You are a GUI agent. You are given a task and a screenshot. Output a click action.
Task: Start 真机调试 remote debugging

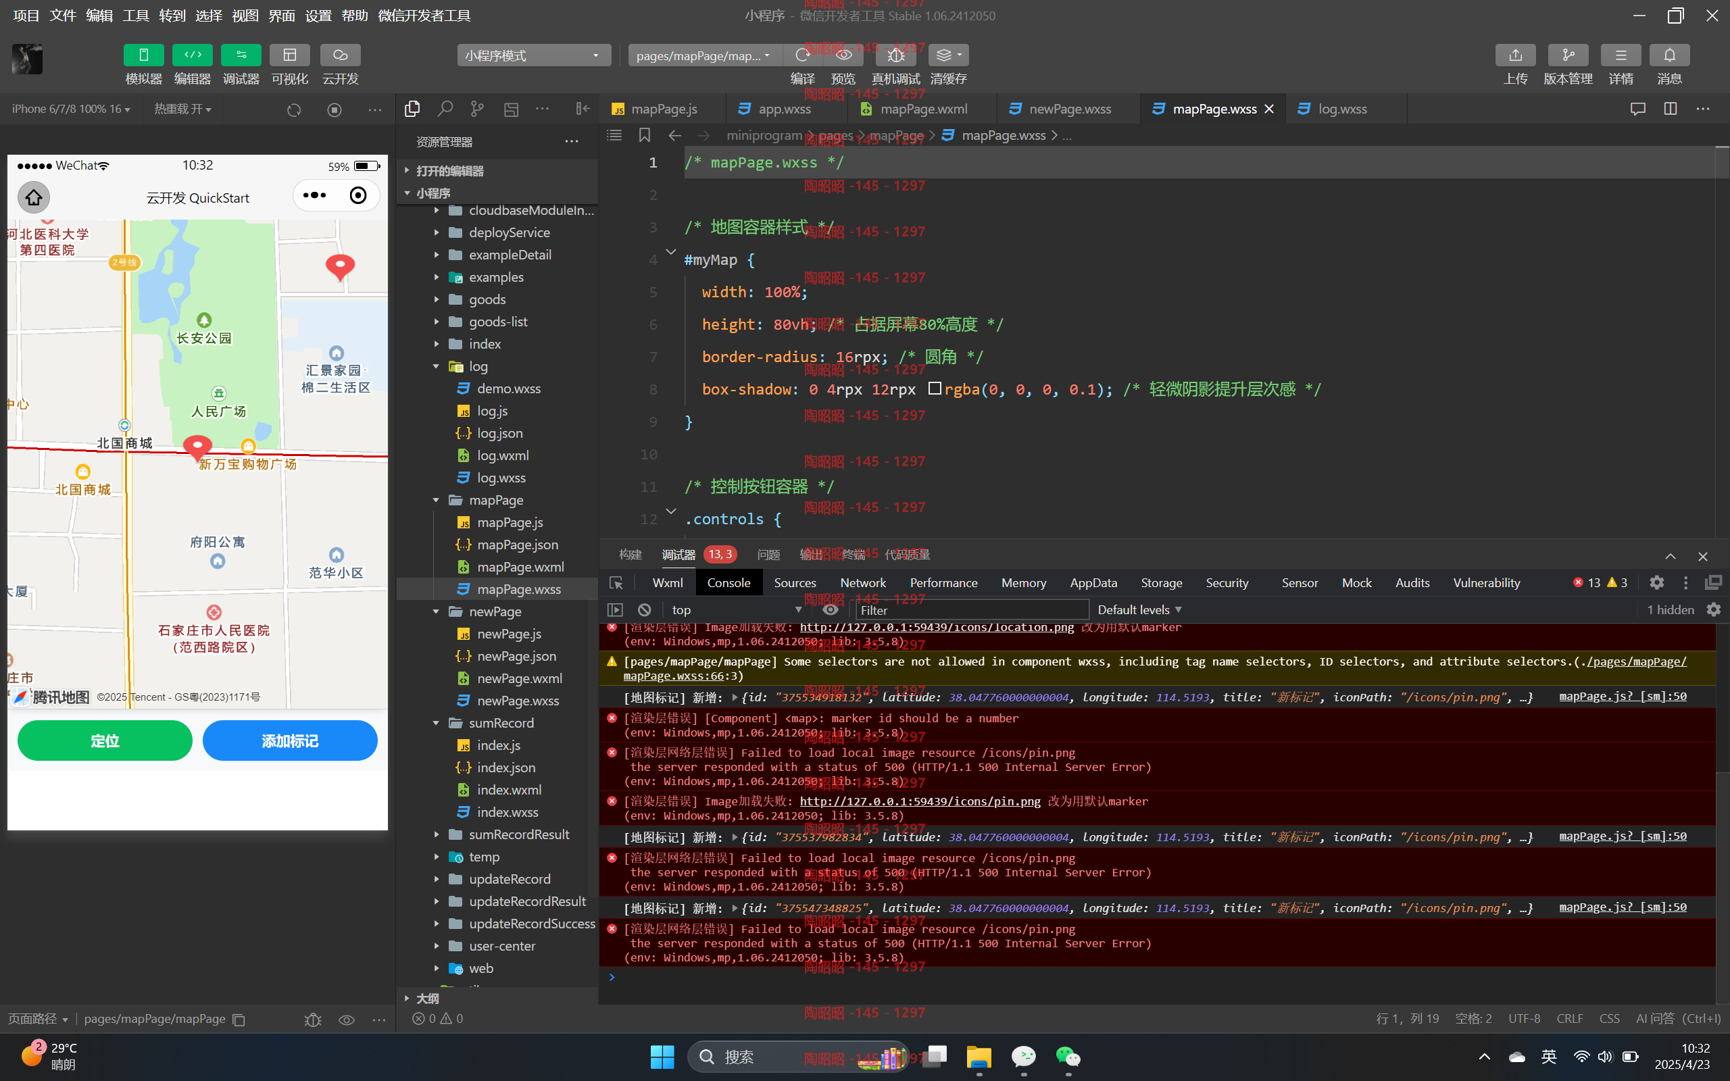point(895,55)
